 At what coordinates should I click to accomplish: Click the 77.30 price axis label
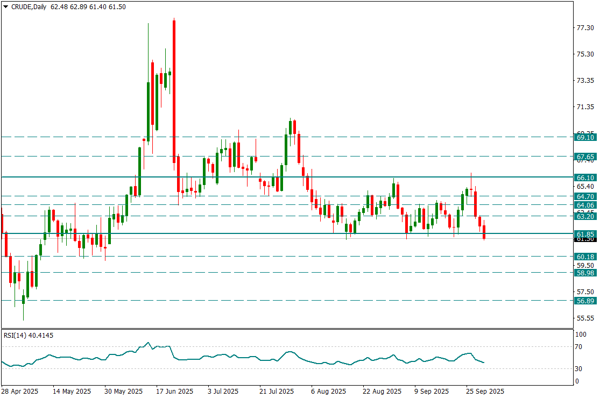tap(584, 28)
